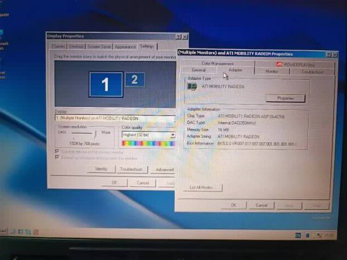
Task: Click the adapter Properties button
Action: tap(286, 98)
